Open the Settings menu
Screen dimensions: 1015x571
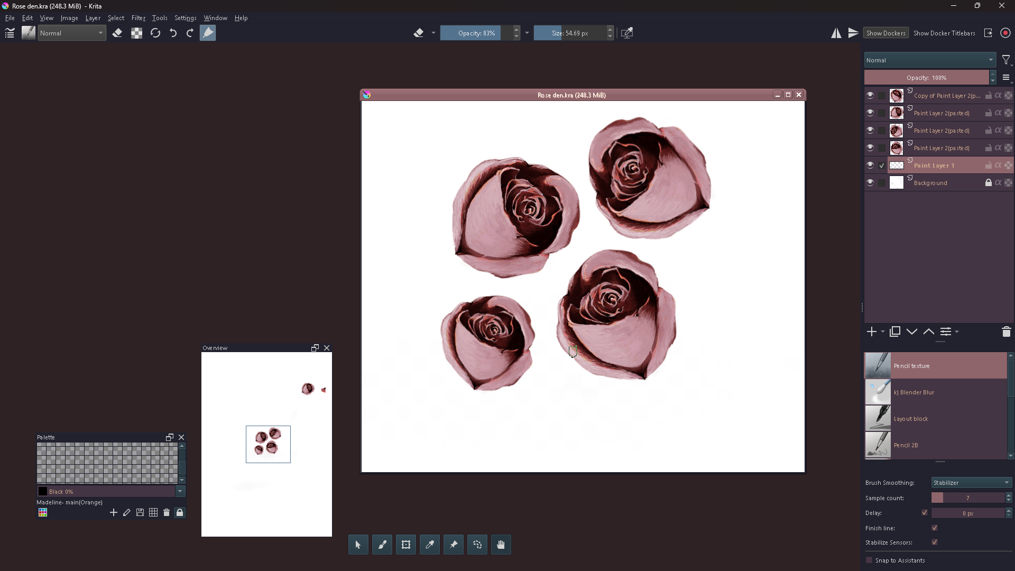[185, 17]
